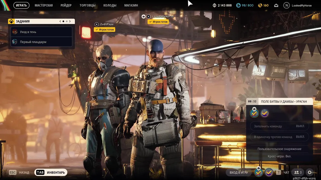The image size is (321, 180).
Task: Select Пользовательское снаряжение
Action: (x=279, y=149)
